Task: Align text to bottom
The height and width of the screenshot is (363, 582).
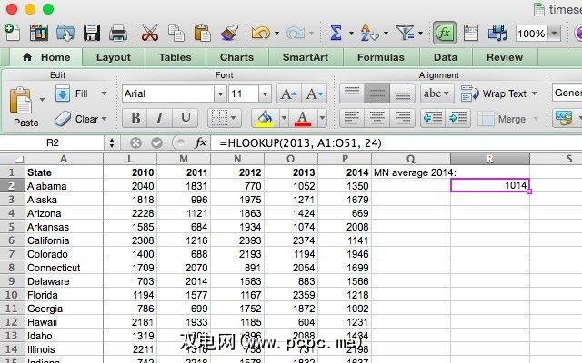Action: coord(402,93)
